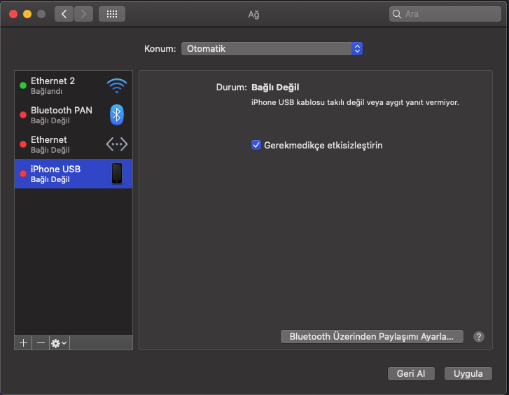The image size is (509, 395).
Task: Open the gear action menu
Action: [59, 343]
